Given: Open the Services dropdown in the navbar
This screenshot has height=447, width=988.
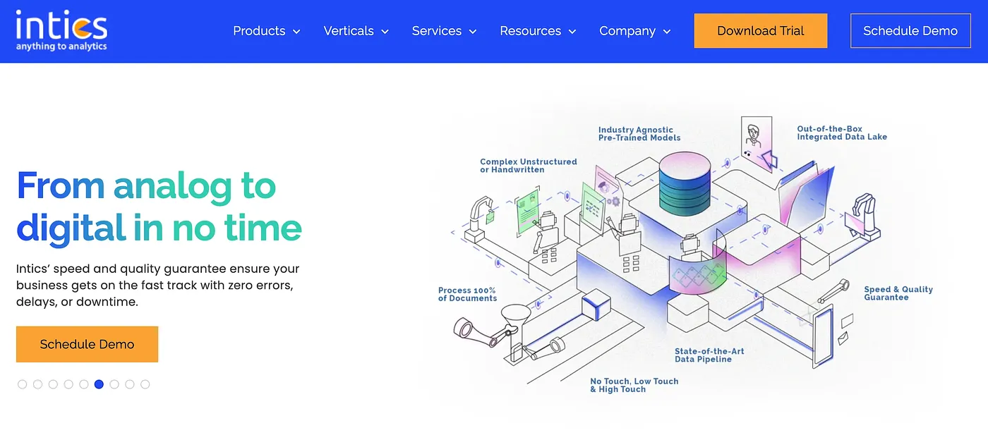Looking at the screenshot, I should [x=445, y=31].
